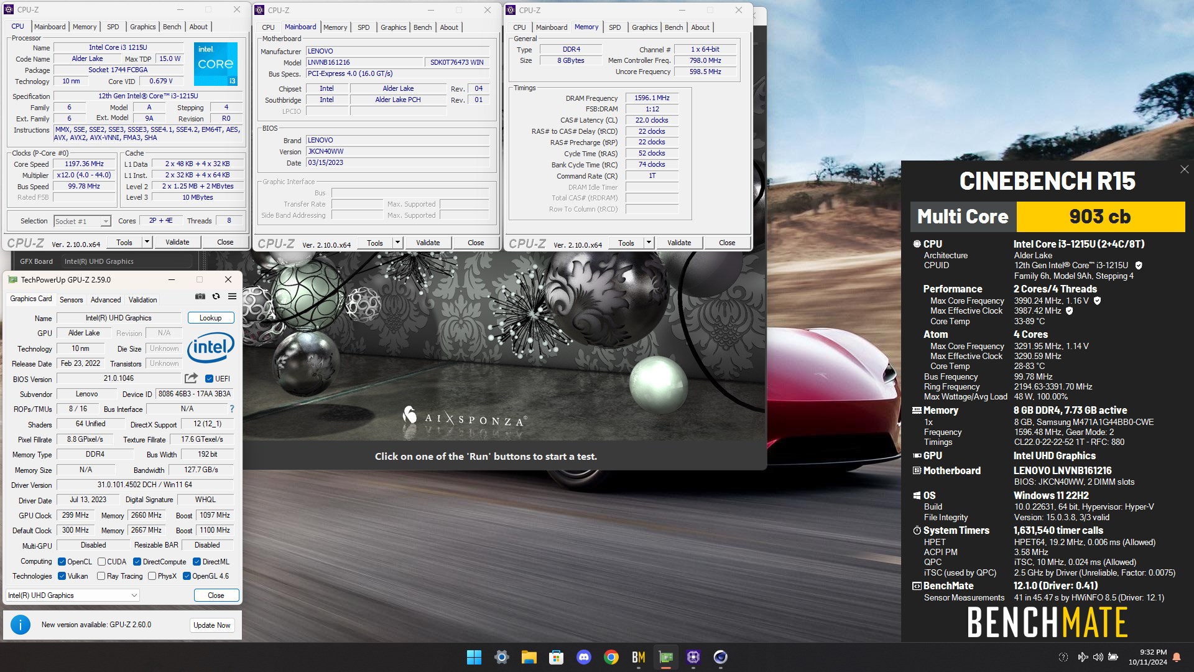Switch to GPU-Z via its taskbar icon
The width and height of the screenshot is (1194, 672).
point(666,657)
